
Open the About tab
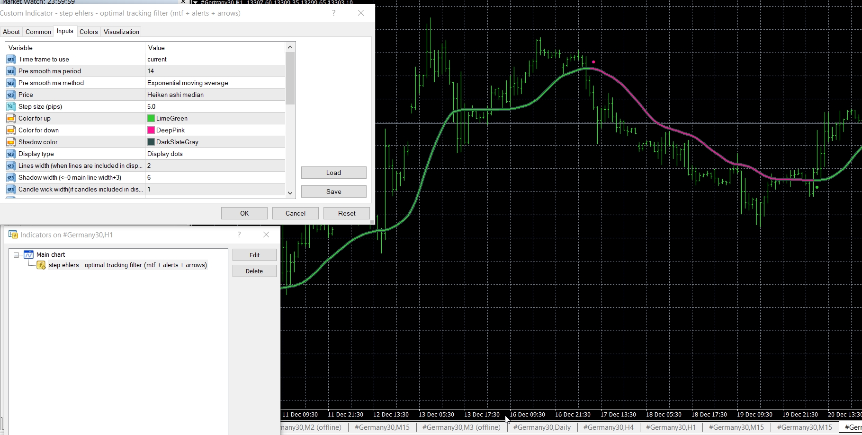[x=11, y=32]
